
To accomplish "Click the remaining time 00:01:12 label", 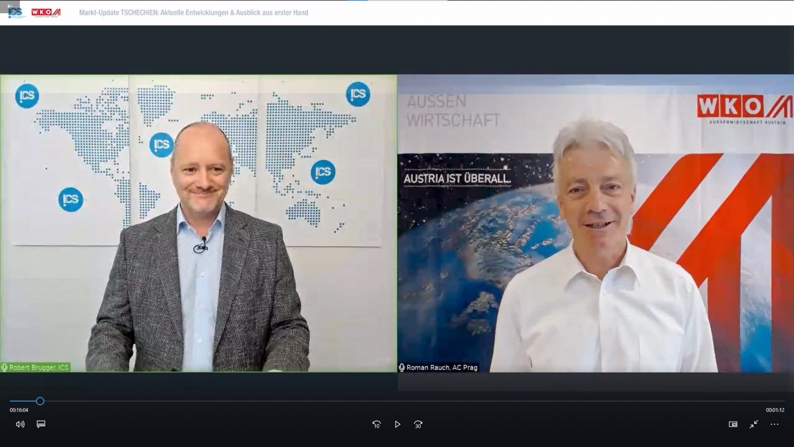I will coord(775,410).
